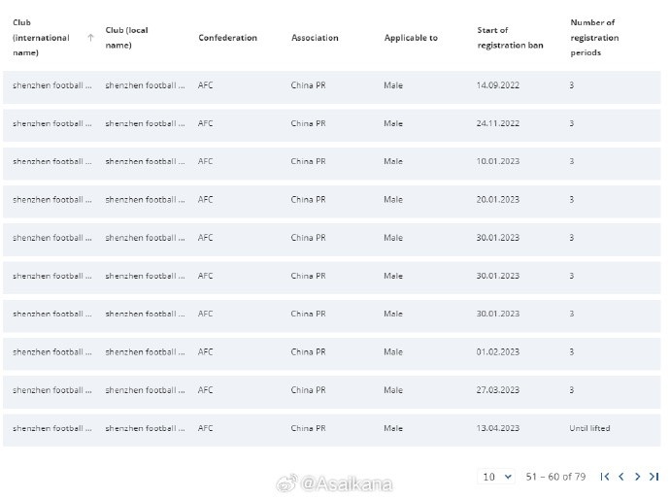
Task: Click Start of registration ban header
Action: pos(510,38)
